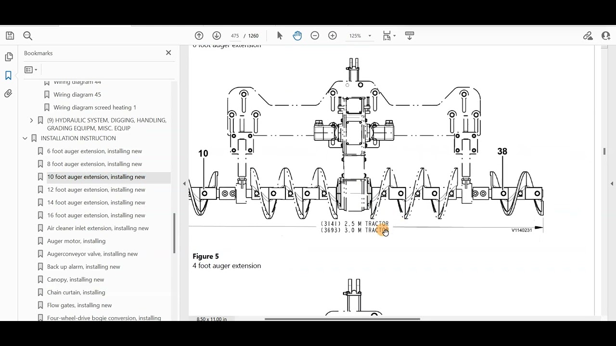616x346 pixels.
Task: Open the bookmarks options menu dropdown
Action: coord(31,70)
